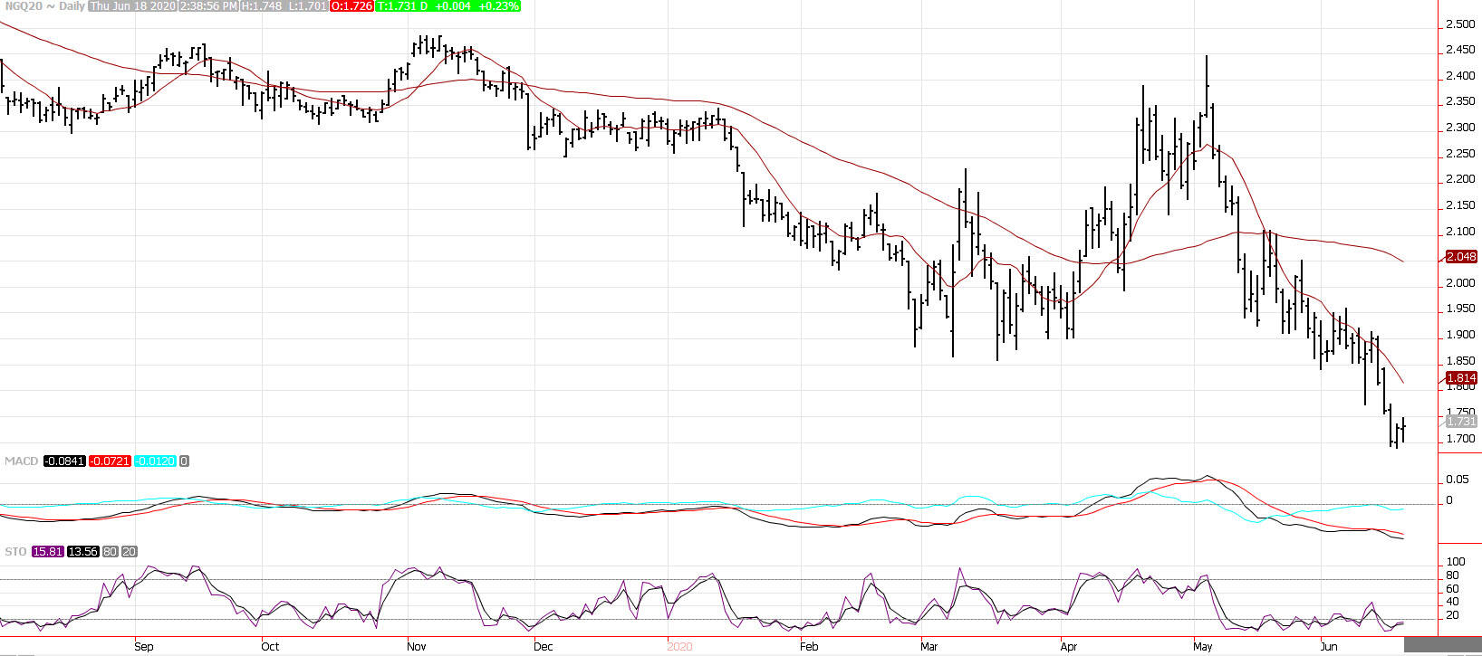Click the 2.400 price axis label
This screenshot has height=656, width=1482.
pos(1460,76)
